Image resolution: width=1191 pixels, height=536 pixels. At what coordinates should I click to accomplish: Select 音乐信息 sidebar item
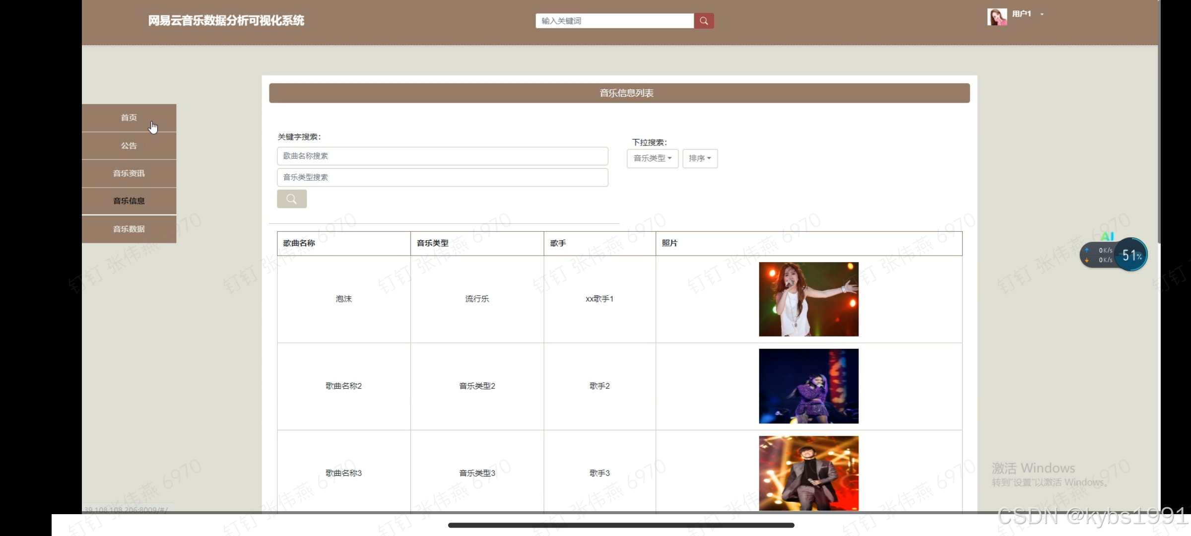(x=129, y=201)
